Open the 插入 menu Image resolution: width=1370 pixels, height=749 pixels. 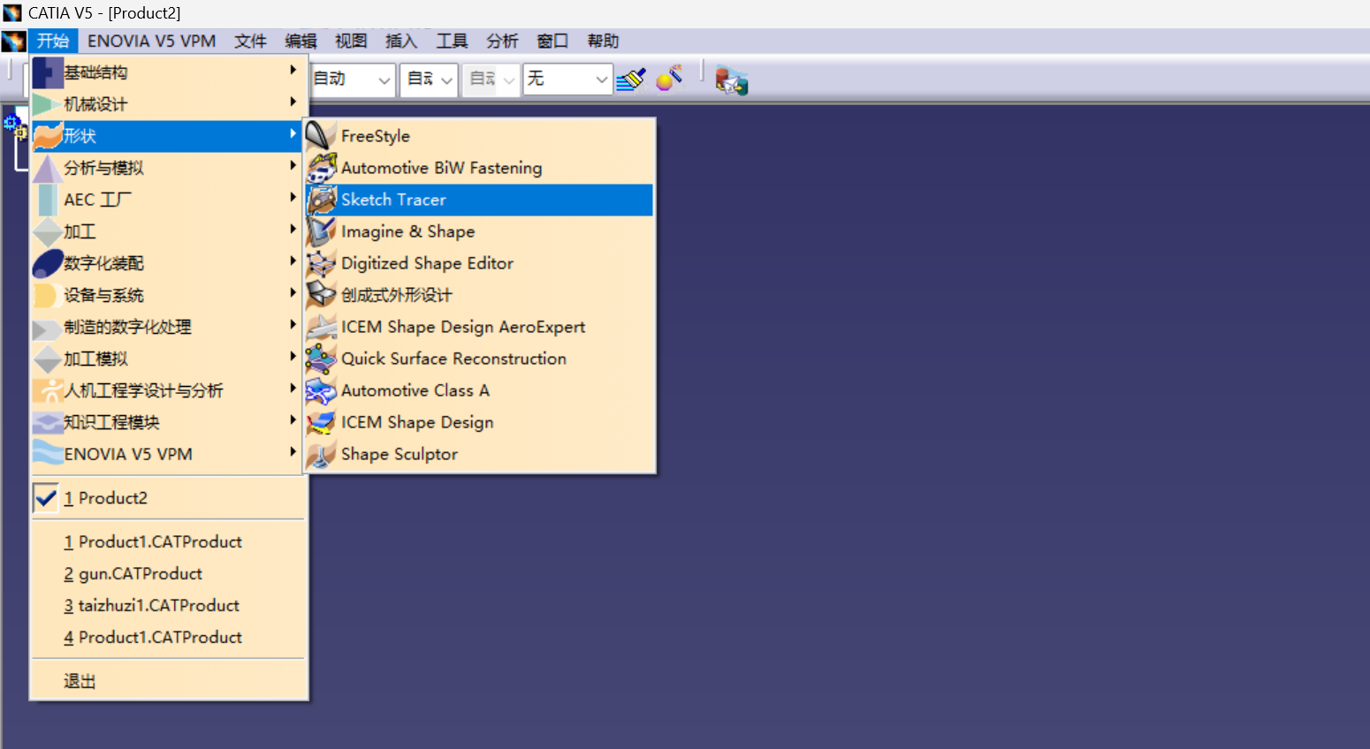pos(401,41)
